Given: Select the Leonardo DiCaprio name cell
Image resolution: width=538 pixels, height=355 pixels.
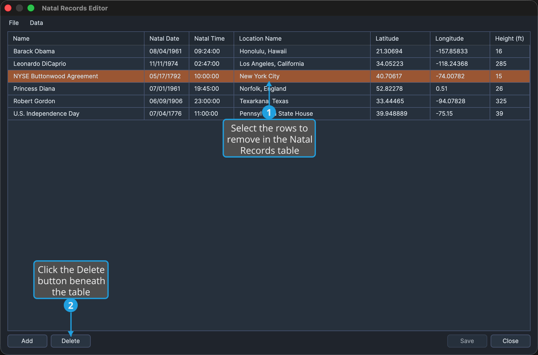Looking at the screenshot, I should (x=76, y=63).
